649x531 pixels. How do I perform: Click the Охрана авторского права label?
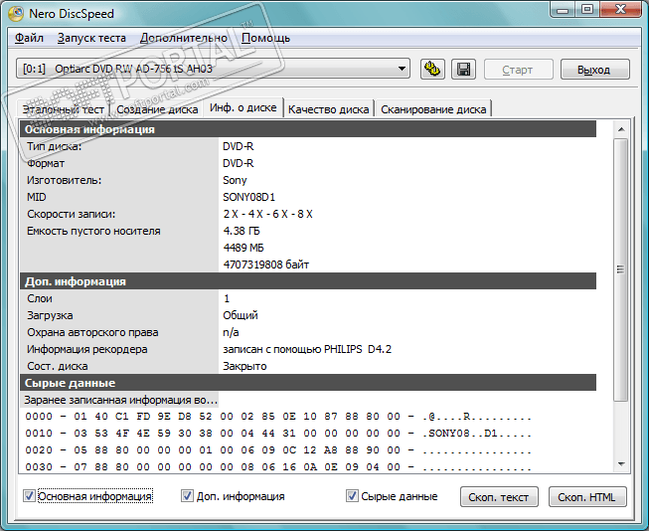coord(92,332)
